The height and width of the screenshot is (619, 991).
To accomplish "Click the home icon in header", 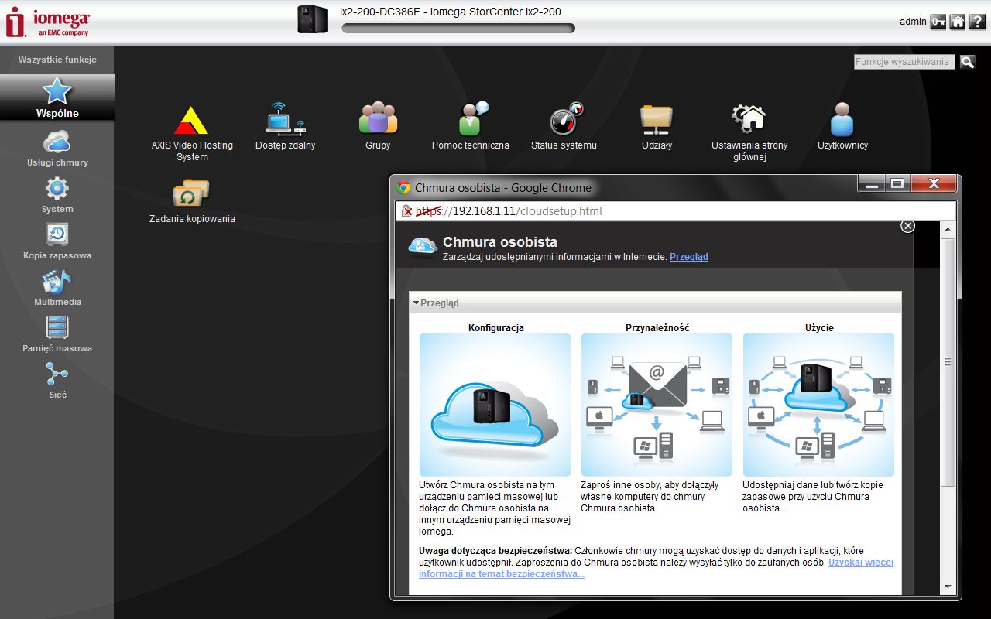I will pyautogui.click(x=958, y=22).
